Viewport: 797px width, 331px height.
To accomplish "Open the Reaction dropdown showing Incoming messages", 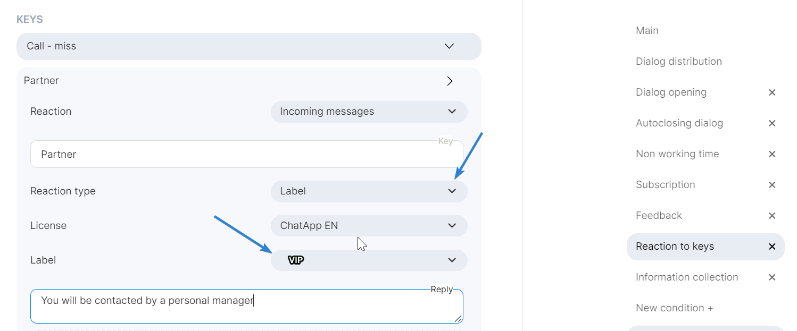I will [x=369, y=112].
